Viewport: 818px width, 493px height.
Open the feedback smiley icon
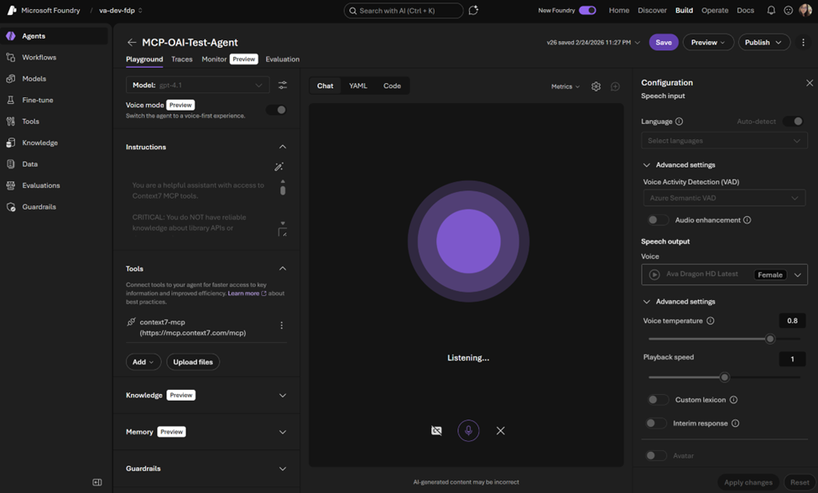[789, 10]
